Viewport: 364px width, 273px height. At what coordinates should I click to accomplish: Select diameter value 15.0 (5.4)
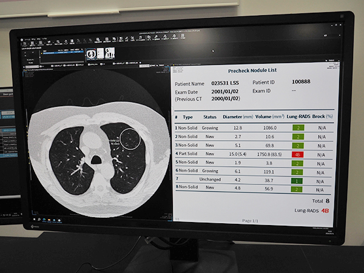coord(238,154)
